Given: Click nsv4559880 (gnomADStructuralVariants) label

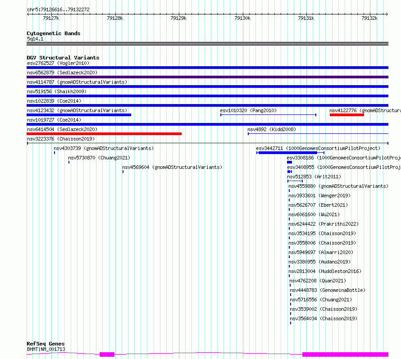Looking at the screenshot, I should coord(338,186).
